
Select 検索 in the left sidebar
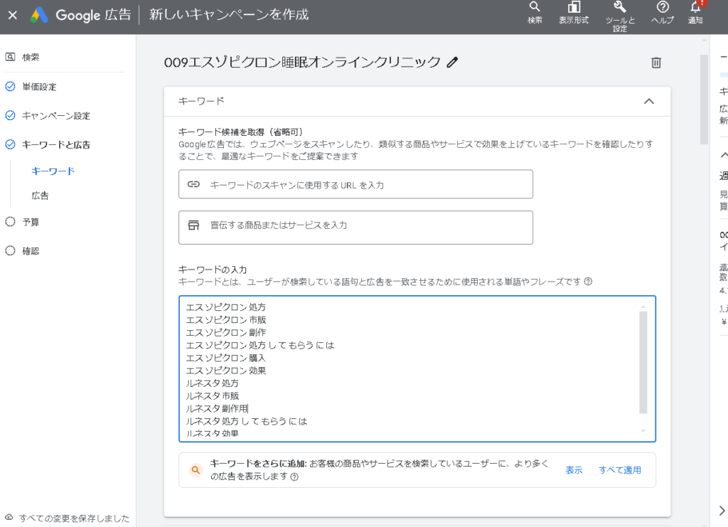click(x=31, y=57)
